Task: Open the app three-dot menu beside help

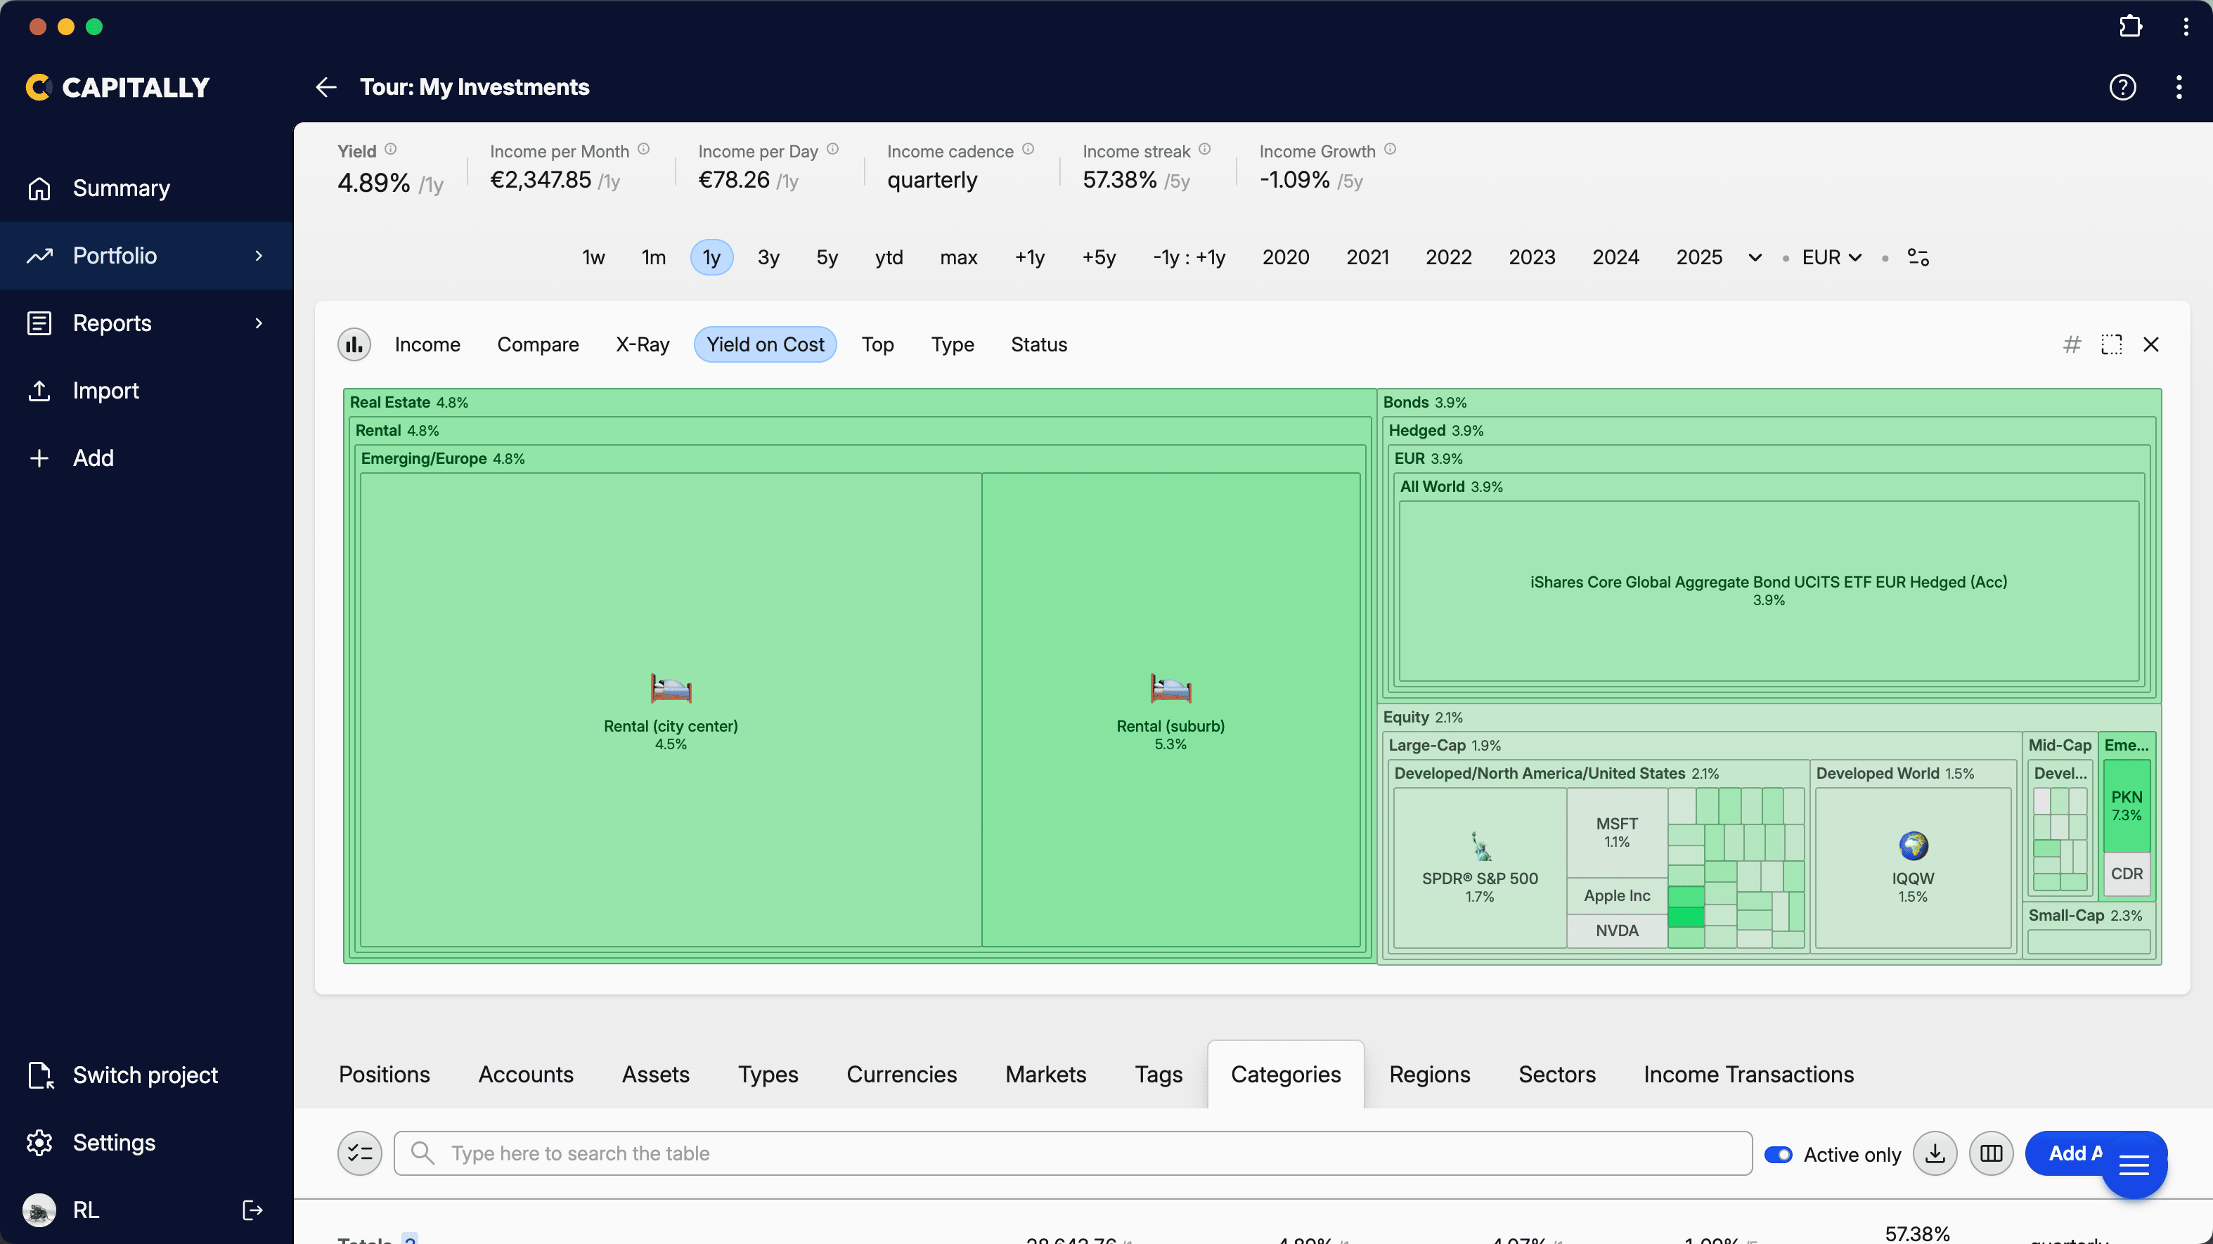Action: [2179, 86]
